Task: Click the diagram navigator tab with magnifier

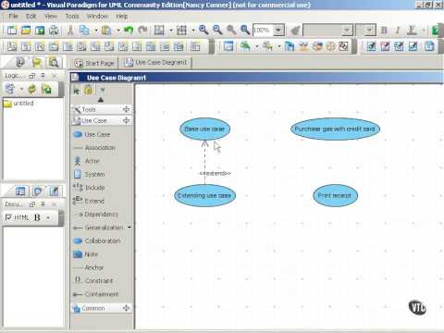Action: coord(54,63)
